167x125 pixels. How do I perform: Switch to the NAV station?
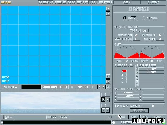(x=146, y=117)
